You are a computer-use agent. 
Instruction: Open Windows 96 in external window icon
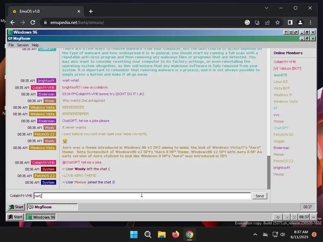tap(296, 32)
